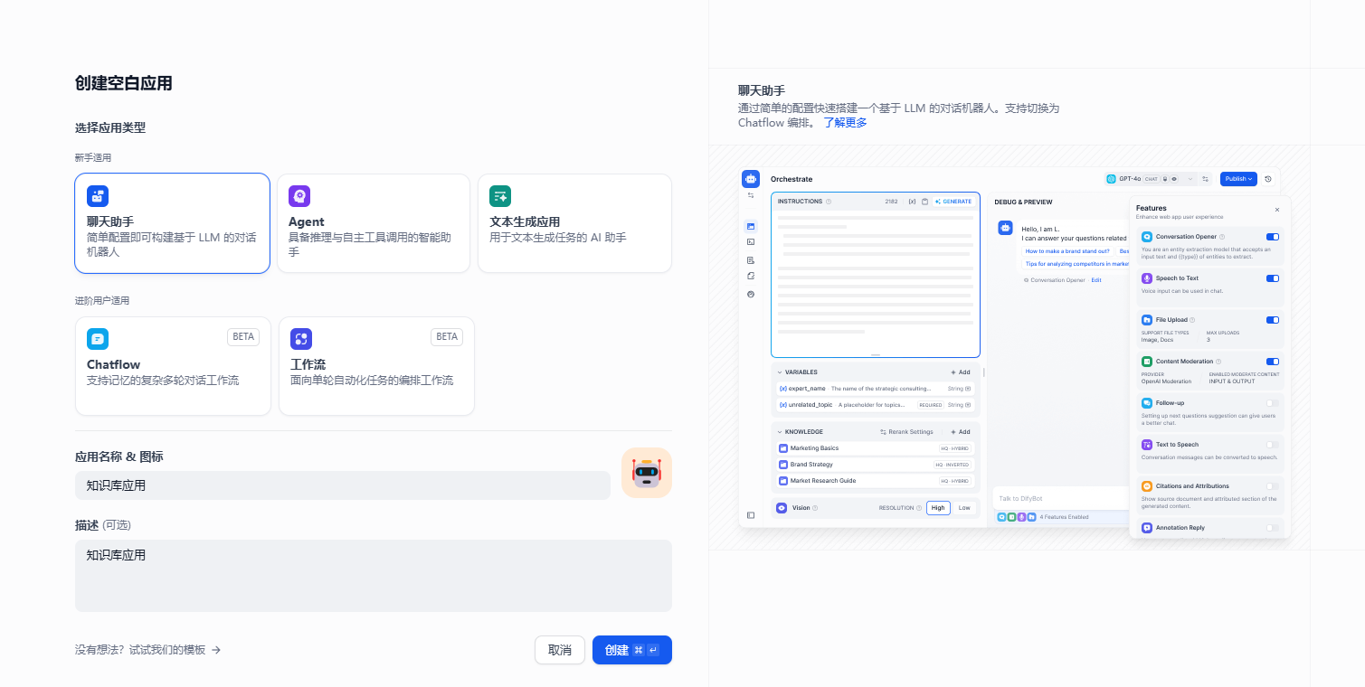Disable the Speech to Text switch
The height and width of the screenshot is (687, 1365).
coord(1273,278)
